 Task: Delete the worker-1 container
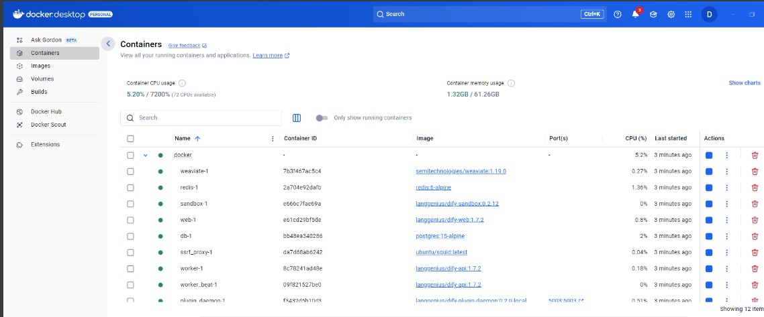point(755,268)
